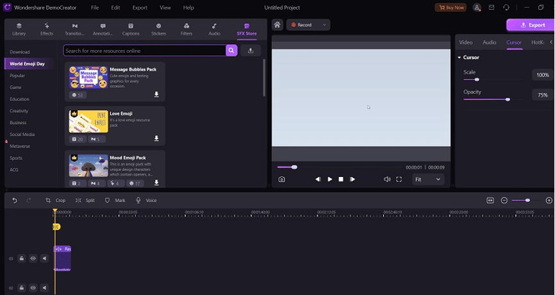555x295 pixels.
Task: Open the support headset icon
Action: point(506,8)
